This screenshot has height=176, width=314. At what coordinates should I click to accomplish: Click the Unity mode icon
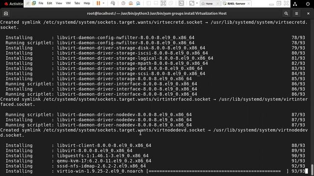click(x=171, y=3)
